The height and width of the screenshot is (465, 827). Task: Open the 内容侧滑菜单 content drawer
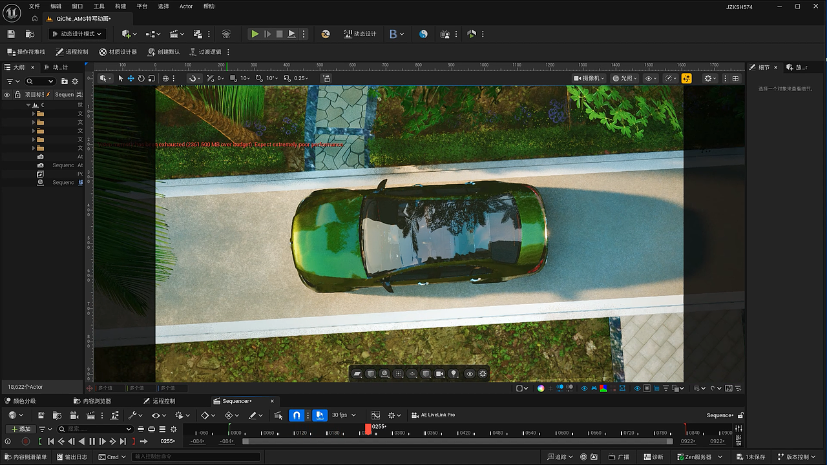25,457
